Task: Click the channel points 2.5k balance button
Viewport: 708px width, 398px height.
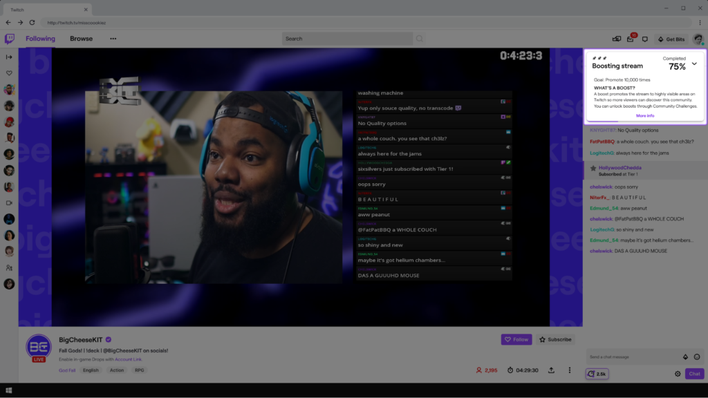Action: [597, 374]
